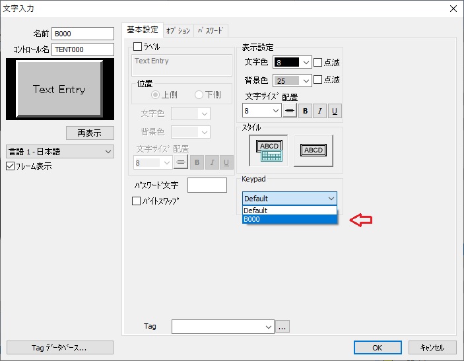Click Text Entry preview thumbnail
The width and height of the screenshot is (464, 361).
[60, 89]
